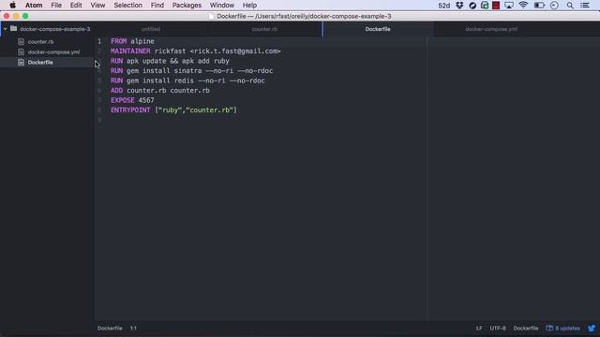
Task: Click the word sinatra in code
Action: click(187, 71)
